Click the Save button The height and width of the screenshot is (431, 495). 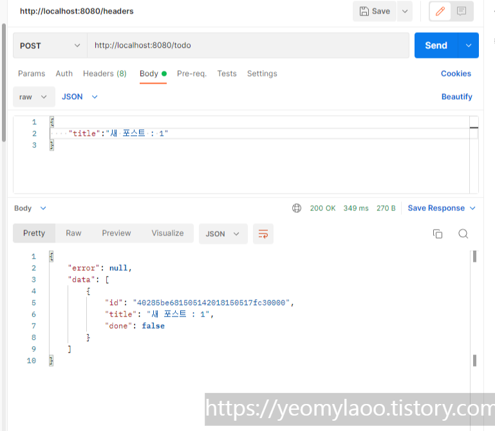pyautogui.click(x=375, y=12)
